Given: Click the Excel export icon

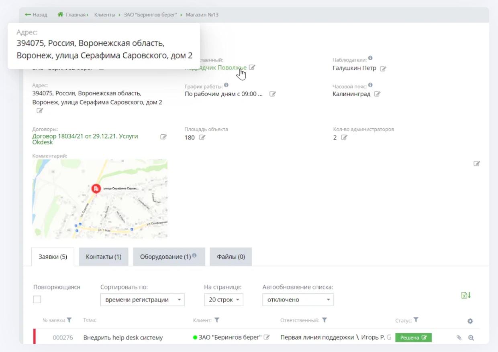Looking at the screenshot, I should click(465, 295).
